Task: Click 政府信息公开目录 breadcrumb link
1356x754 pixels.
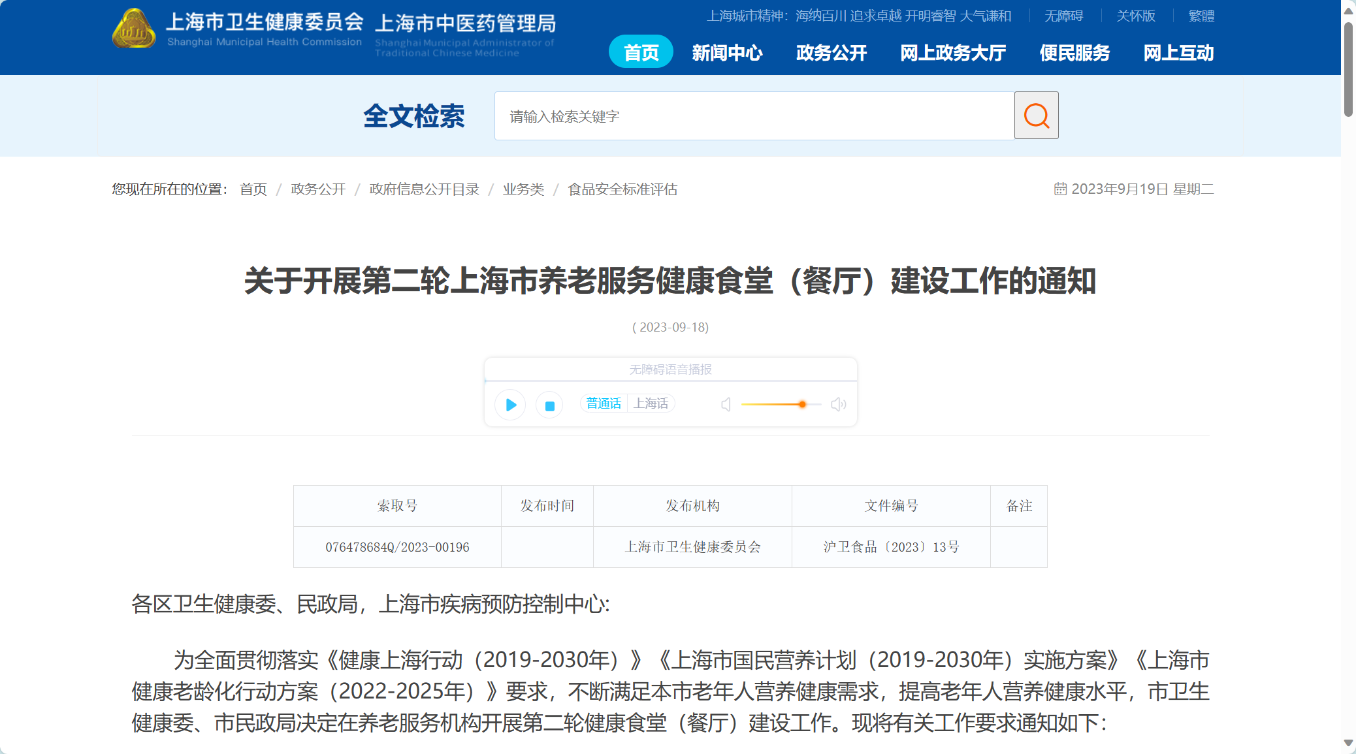Action: pyautogui.click(x=424, y=189)
